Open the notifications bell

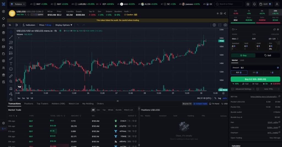pos(254,4)
